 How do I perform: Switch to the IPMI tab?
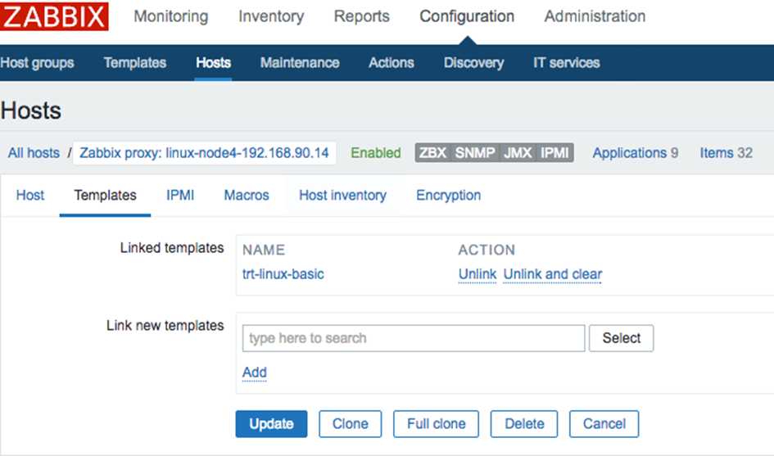[x=180, y=196]
